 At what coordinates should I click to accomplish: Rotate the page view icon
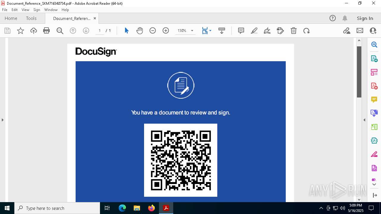(307, 31)
